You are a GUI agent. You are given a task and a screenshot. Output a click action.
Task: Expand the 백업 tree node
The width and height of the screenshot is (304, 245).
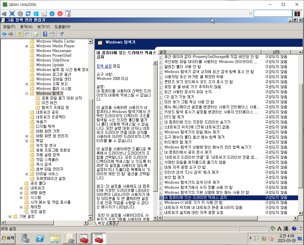27,141
